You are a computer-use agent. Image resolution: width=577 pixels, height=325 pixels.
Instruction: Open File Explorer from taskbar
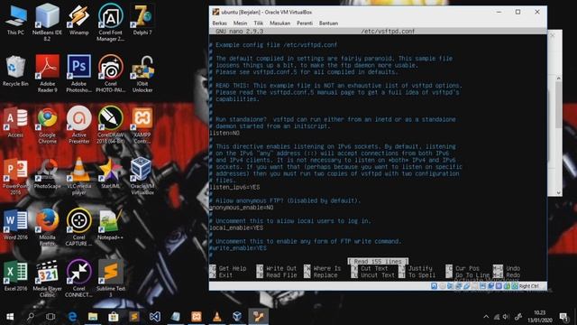pyautogui.click(x=93, y=317)
